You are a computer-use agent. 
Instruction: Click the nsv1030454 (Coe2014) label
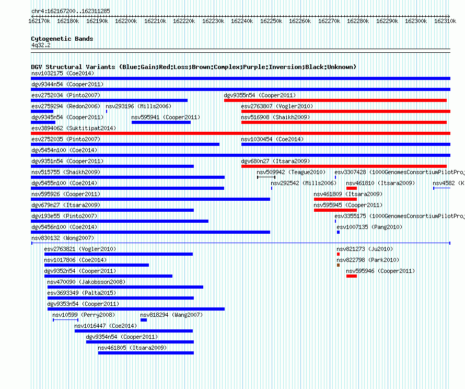click(272, 139)
